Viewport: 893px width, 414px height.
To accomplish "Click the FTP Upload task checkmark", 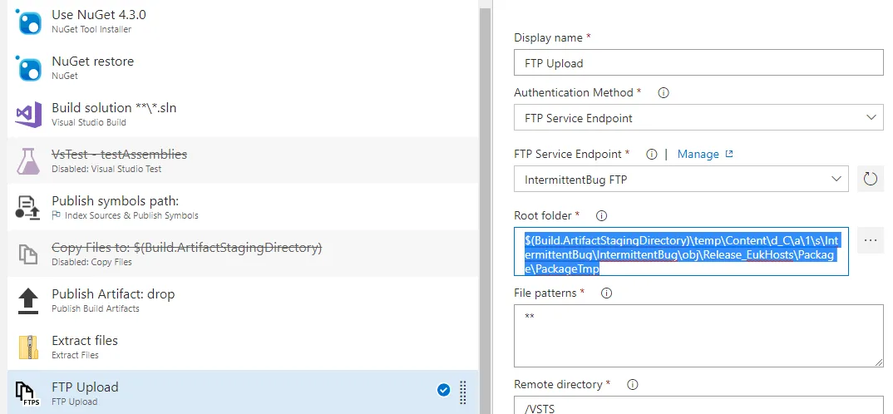I will [443, 390].
